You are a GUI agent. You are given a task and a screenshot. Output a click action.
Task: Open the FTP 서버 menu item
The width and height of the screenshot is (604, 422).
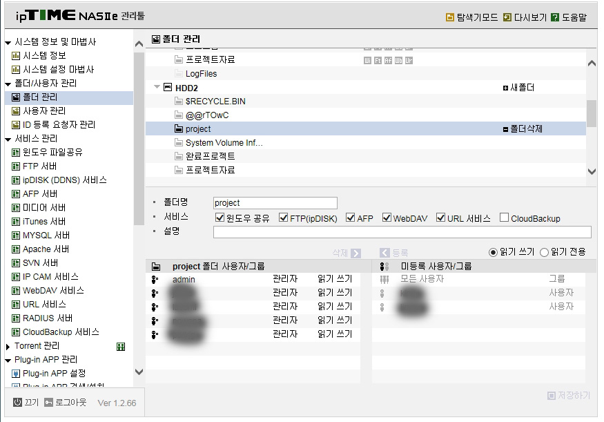[39, 166]
